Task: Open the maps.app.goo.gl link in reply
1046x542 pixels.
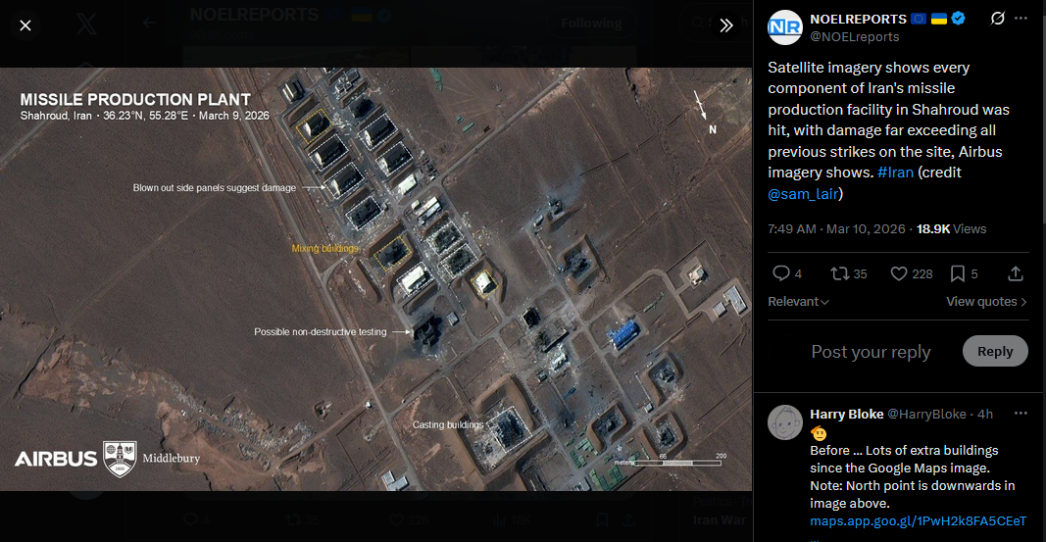Action: tap(918, 520)
